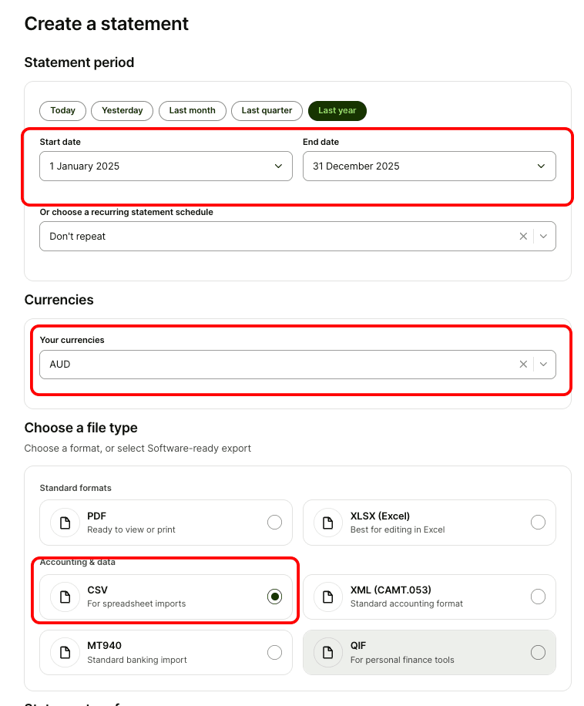Choose the Last month period
584x706 pixels.
[x=192, y=111]
